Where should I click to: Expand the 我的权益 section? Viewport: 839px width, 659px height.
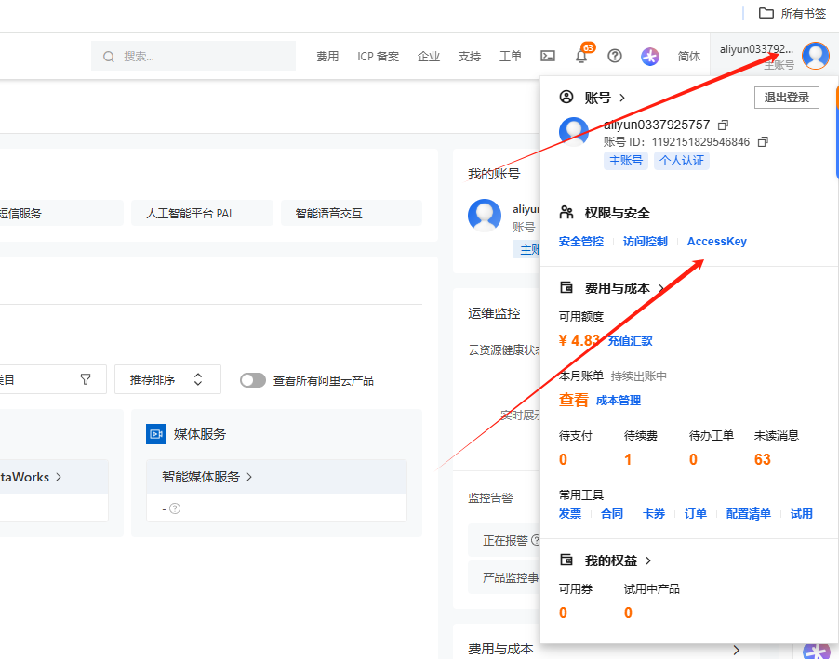648,560
